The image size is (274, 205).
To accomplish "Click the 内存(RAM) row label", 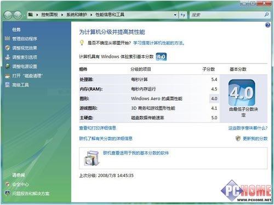I will tap(91, 89).
